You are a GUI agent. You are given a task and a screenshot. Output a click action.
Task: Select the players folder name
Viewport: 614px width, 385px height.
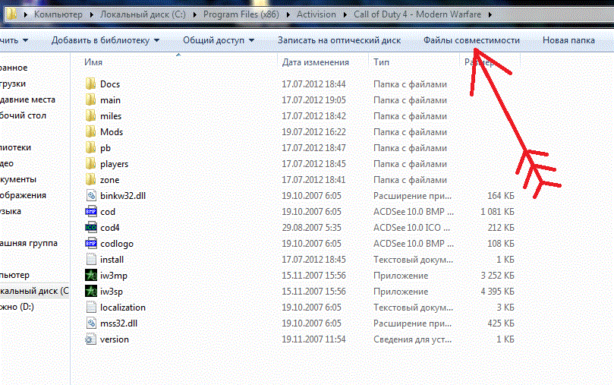tap(114, 164)
